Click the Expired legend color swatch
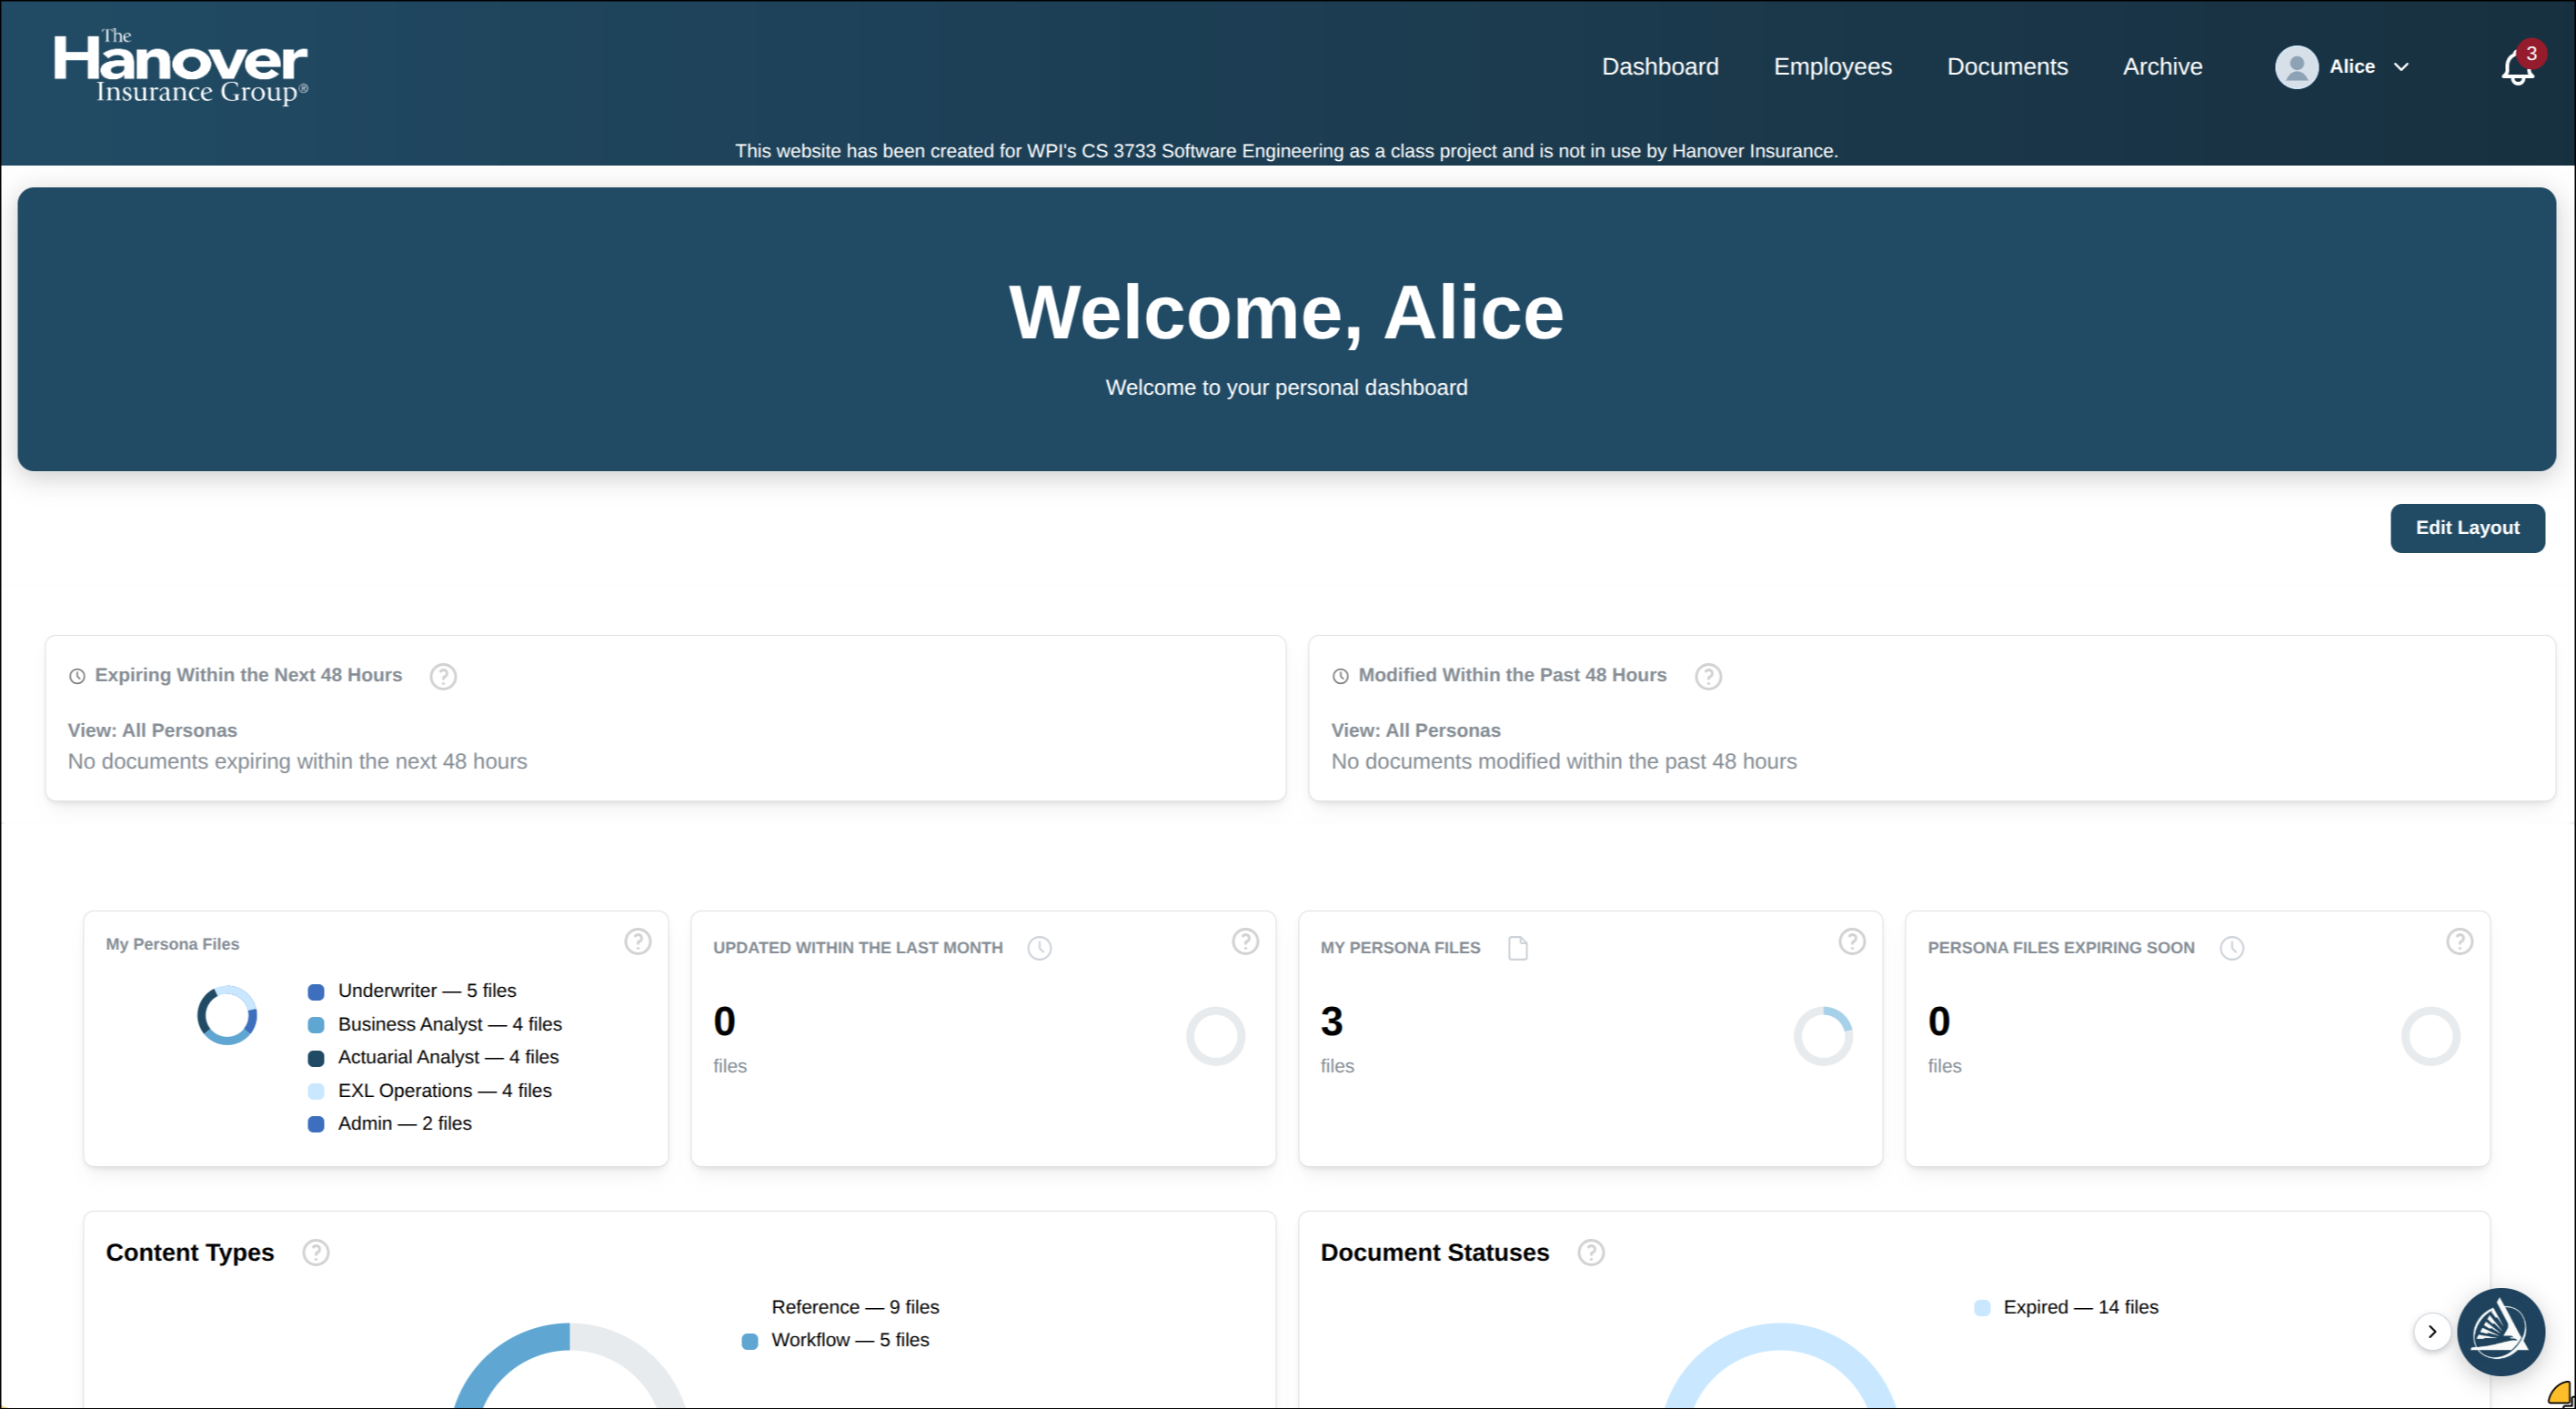 [x=1982, y=1308]
